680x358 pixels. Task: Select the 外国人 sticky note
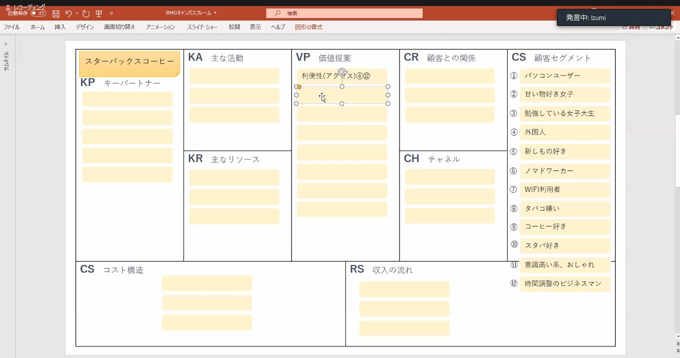[x=565, y=132]
